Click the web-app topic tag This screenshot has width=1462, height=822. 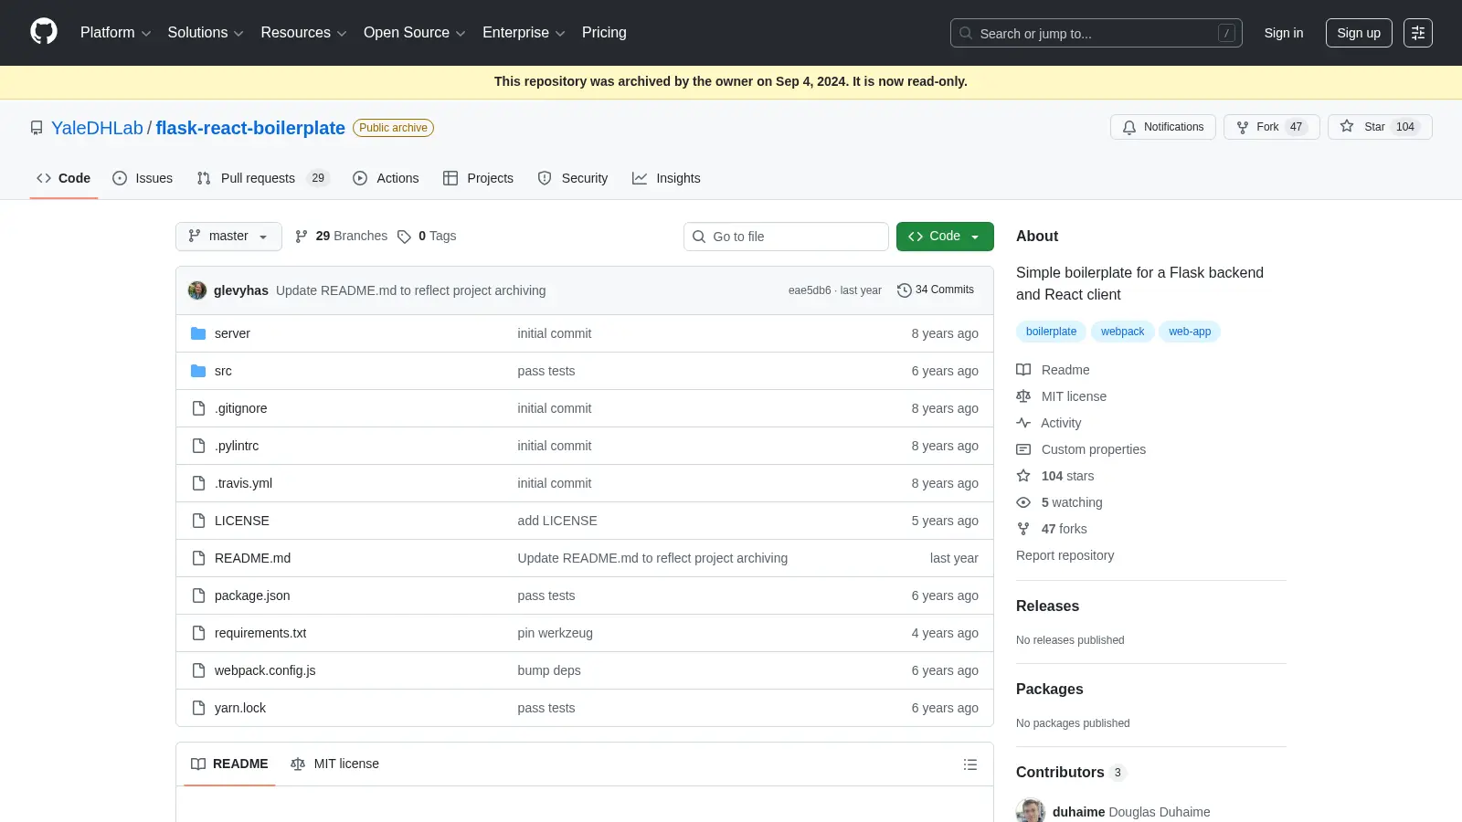[x=1190, y=332]
